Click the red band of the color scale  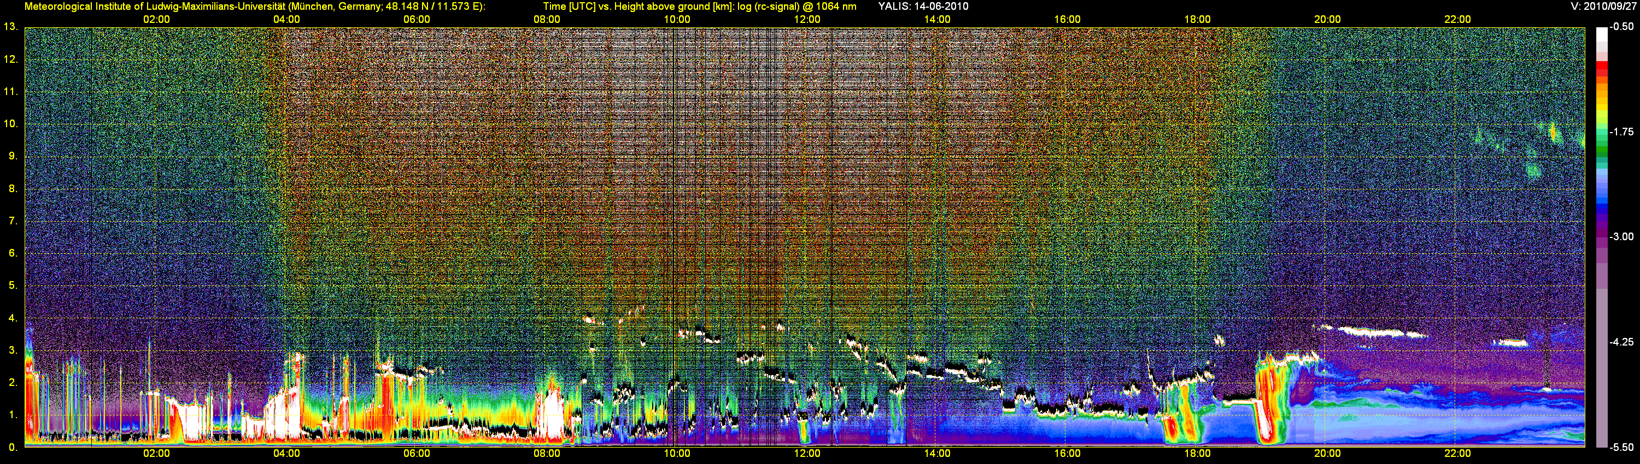1602,70
